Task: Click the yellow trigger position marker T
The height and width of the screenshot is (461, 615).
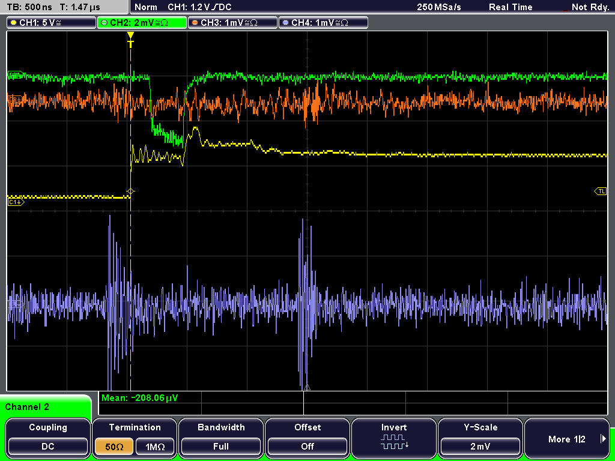Action: click(130, 40)
